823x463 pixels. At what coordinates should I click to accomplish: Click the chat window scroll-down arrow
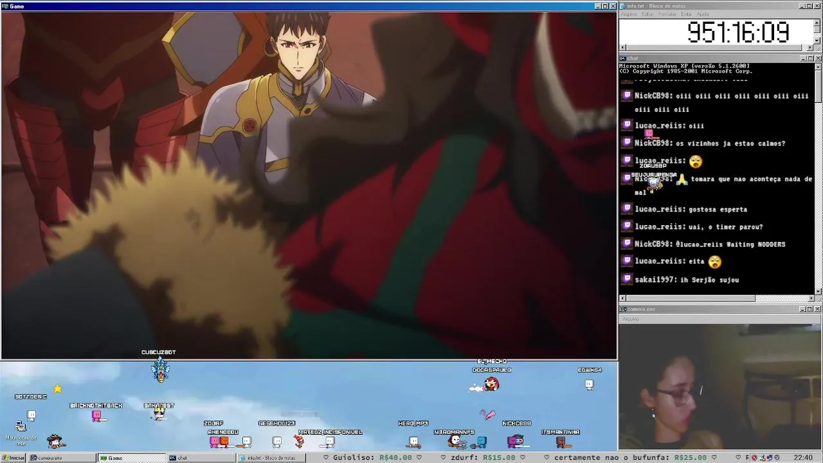click(818, 291)
